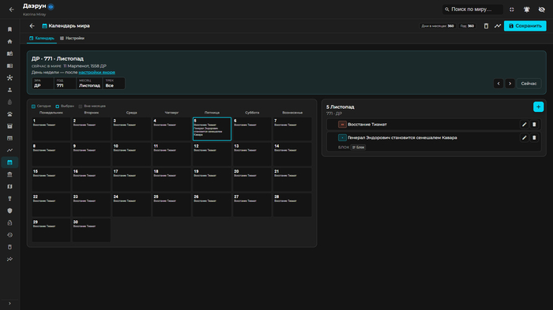The image size is (553, 310).
Task: Select day 12 in the calendar
Action: (x=212, y=155)
